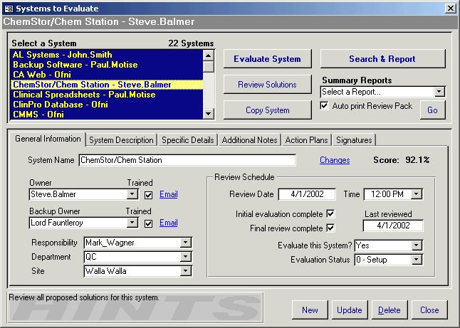460x328 pixels.
Task: Click the Search & Report button
Action: tap(382, 59)
